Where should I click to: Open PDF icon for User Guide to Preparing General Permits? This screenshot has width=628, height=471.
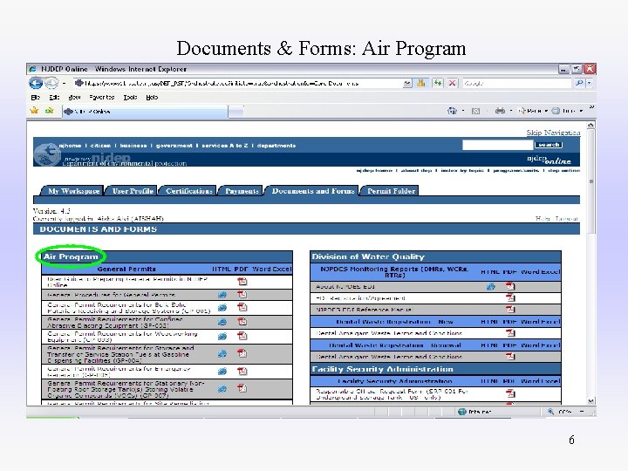(x=242, y=282)
